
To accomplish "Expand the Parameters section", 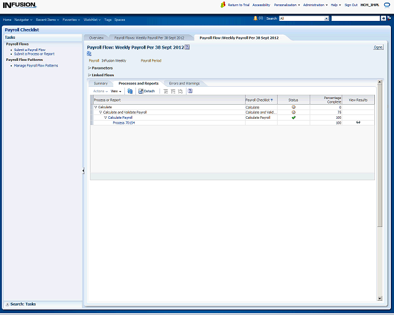I will point(90,68).
